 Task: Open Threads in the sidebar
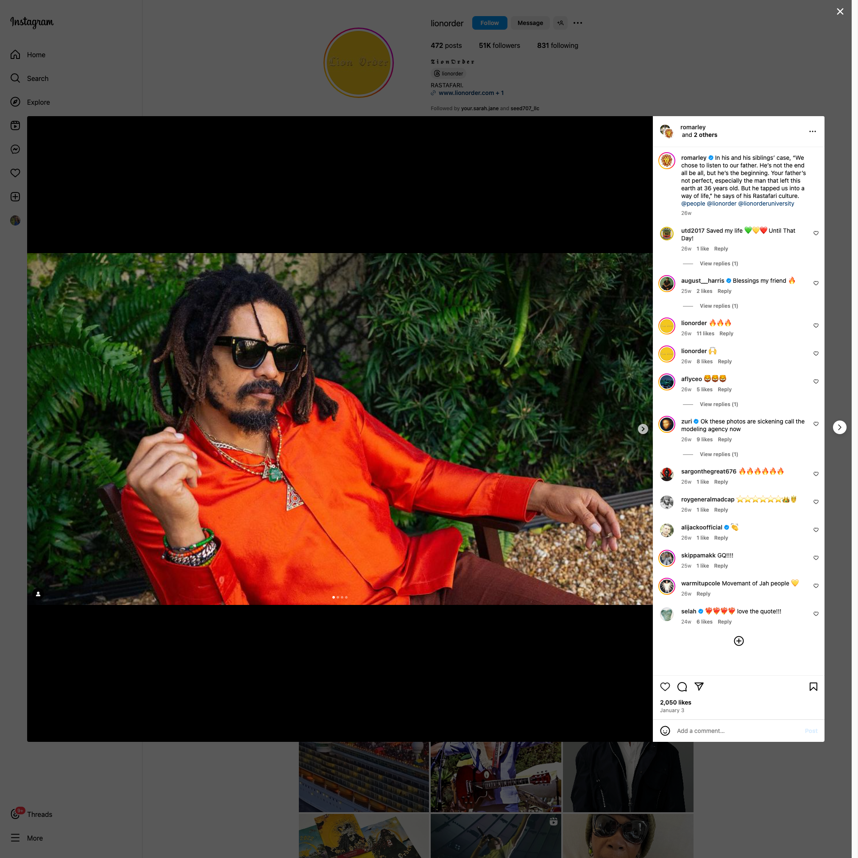click(31, 814)
